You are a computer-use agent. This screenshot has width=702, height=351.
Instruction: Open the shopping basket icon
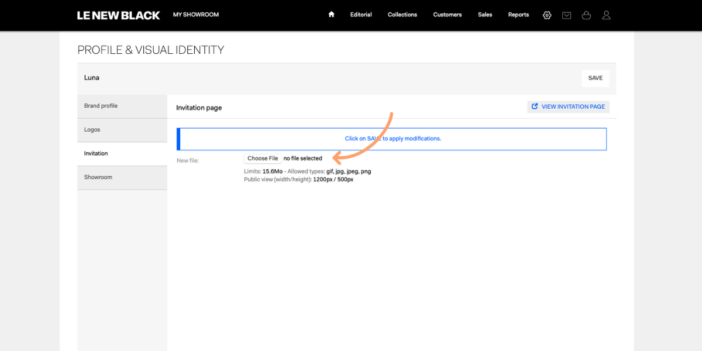586,15
